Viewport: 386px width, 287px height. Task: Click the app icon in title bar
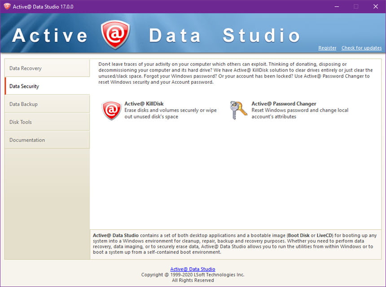point(7,6)
